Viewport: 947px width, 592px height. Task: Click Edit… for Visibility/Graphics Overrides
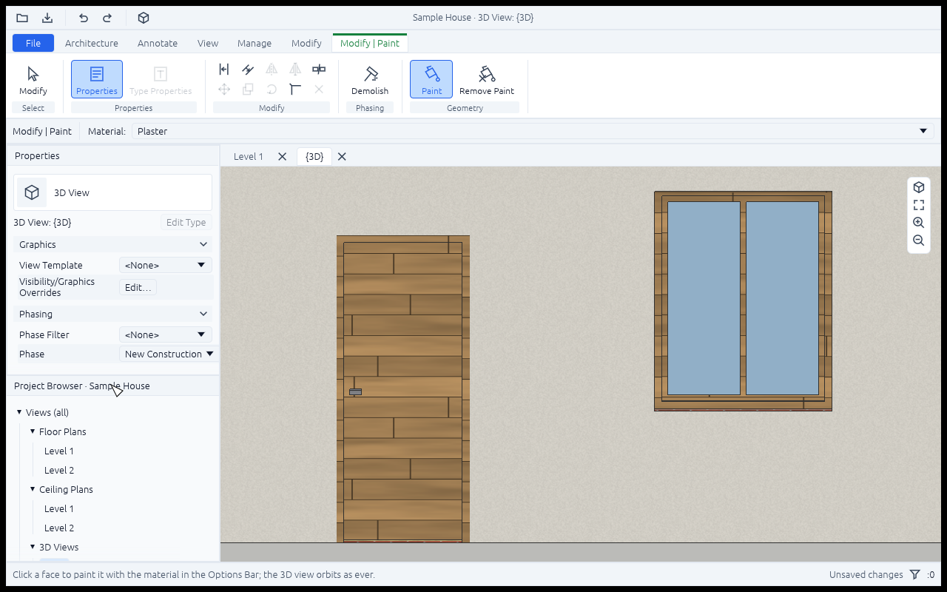[138, 287]
